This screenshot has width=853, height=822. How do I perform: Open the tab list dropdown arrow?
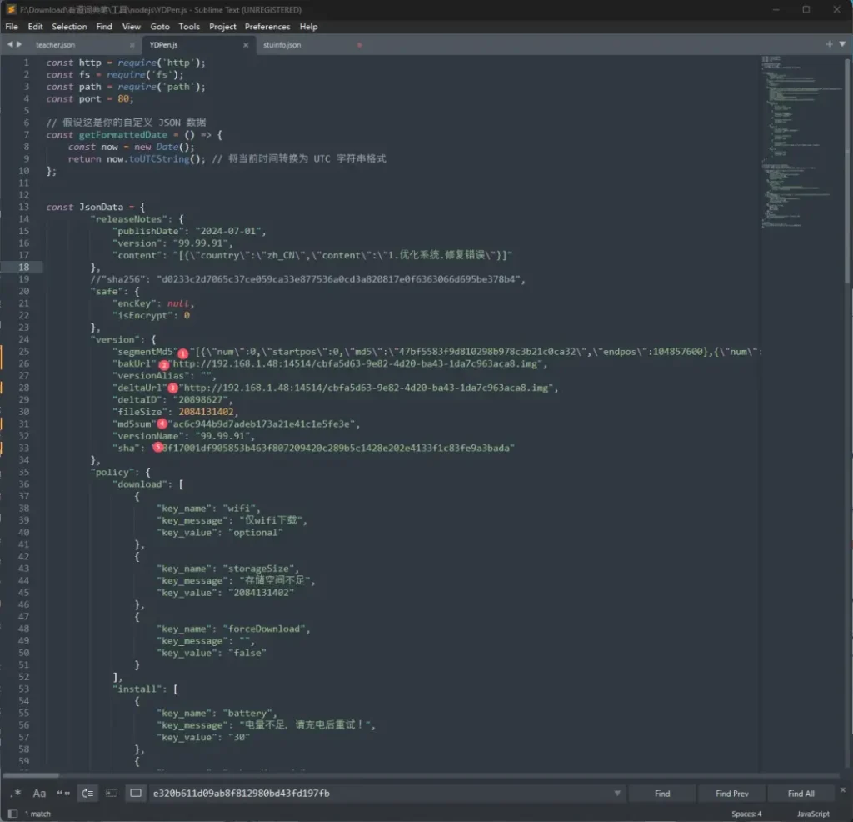pyautogui.click(x=842, y=44)
